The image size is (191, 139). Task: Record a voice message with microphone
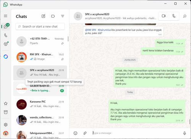point(185,133)
